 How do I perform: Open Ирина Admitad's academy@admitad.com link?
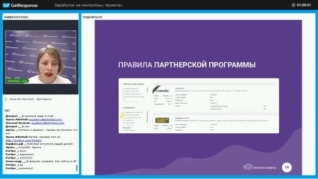46,119
